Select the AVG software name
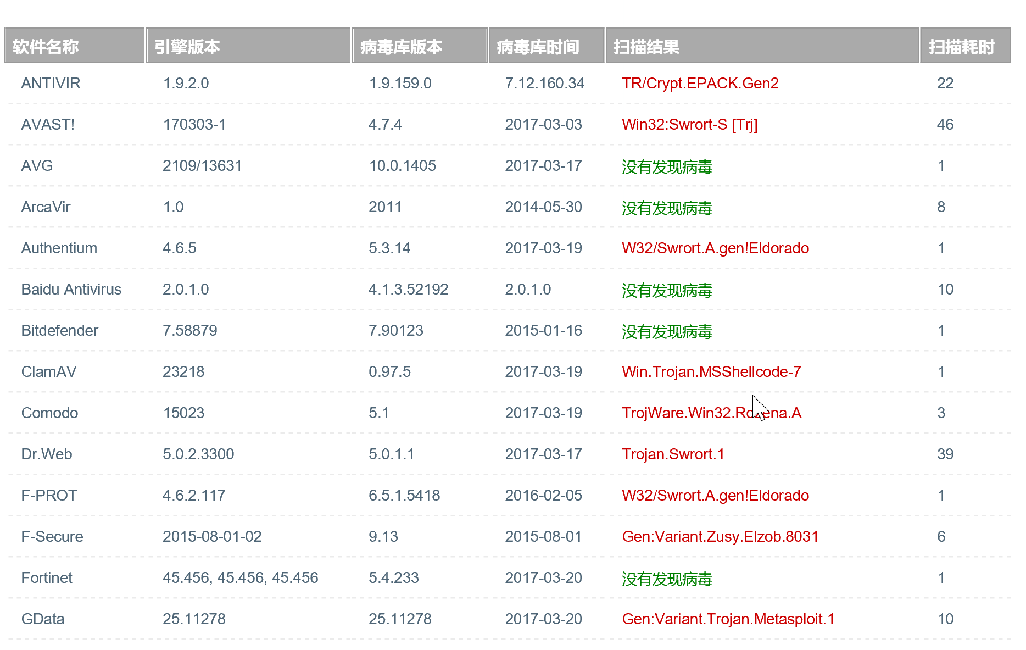 click(x=37, y=166)
